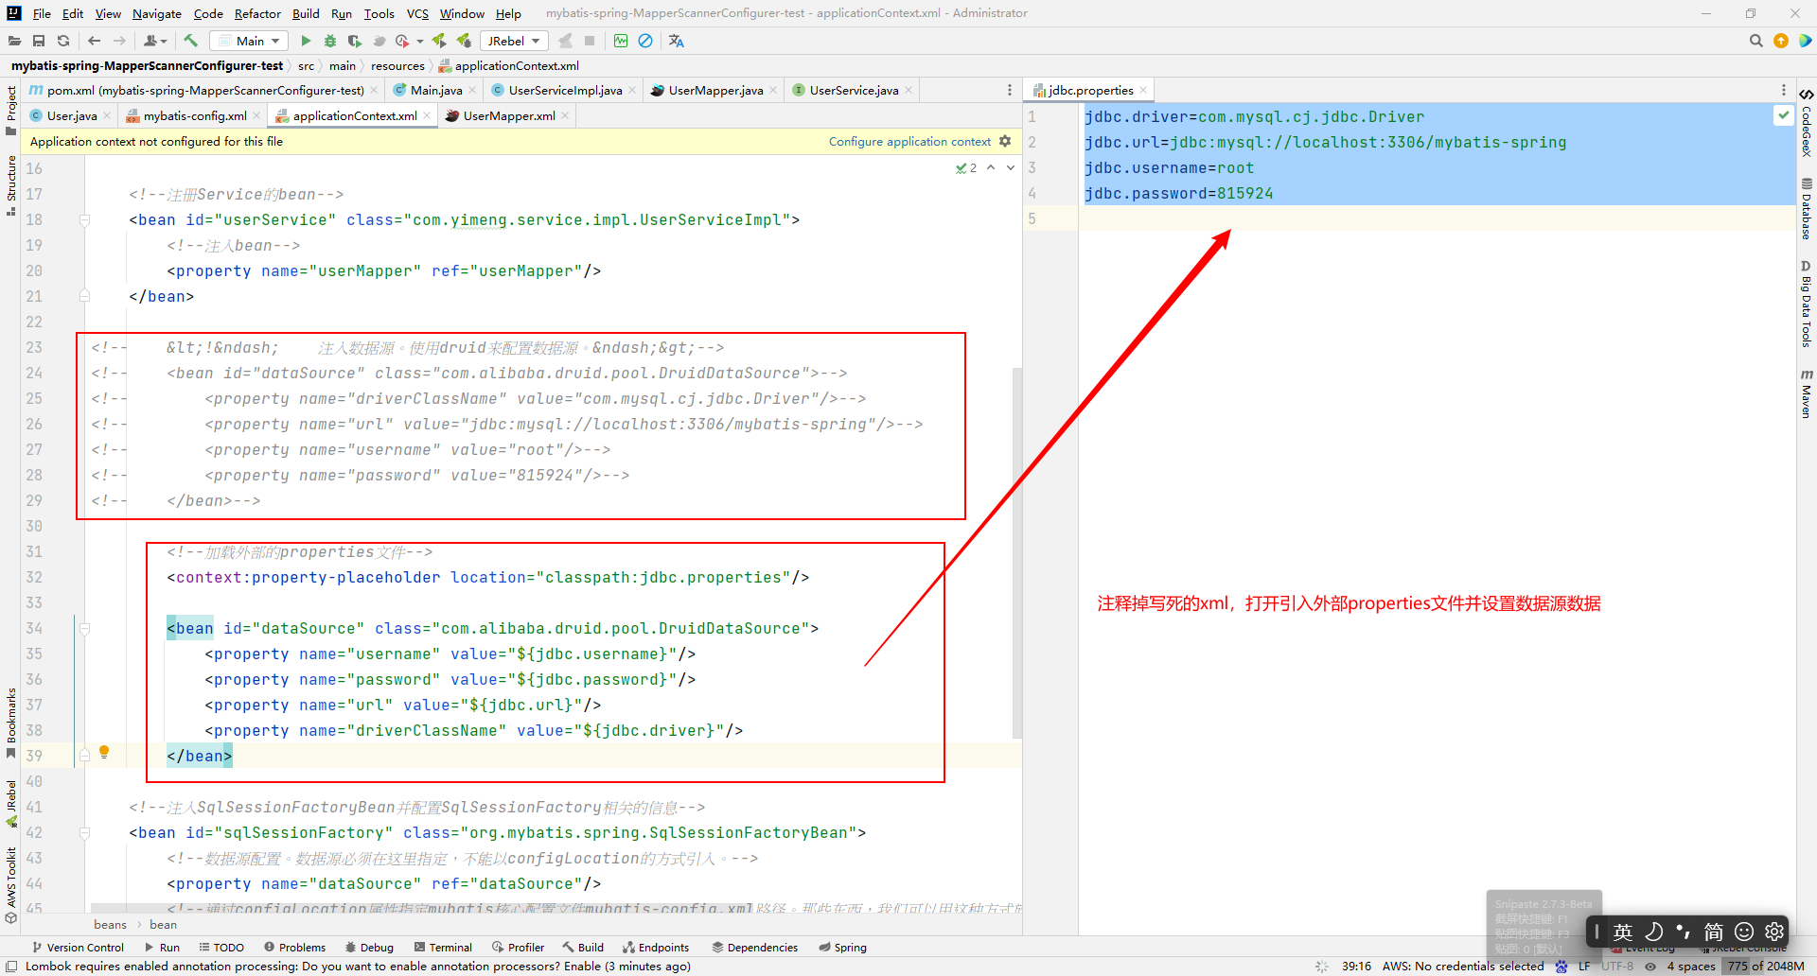
Task: Open the Translate icon in toolbar
Action: coord(676,41)
